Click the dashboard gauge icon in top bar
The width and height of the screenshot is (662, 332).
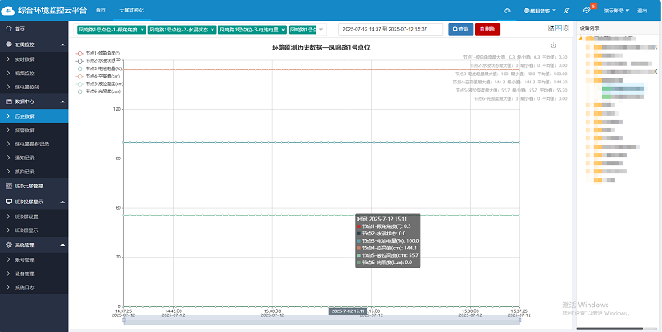(506, 12)
